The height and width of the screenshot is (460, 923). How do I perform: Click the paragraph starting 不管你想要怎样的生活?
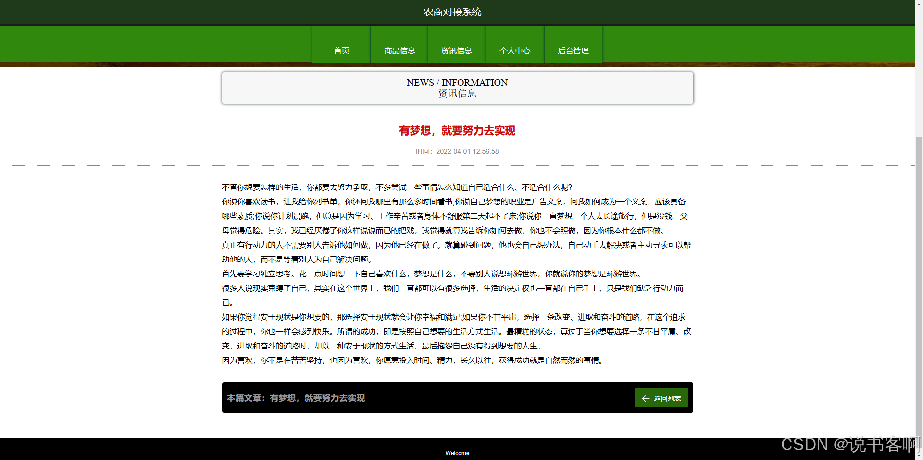pyautogui.click(x=397, y=187)
